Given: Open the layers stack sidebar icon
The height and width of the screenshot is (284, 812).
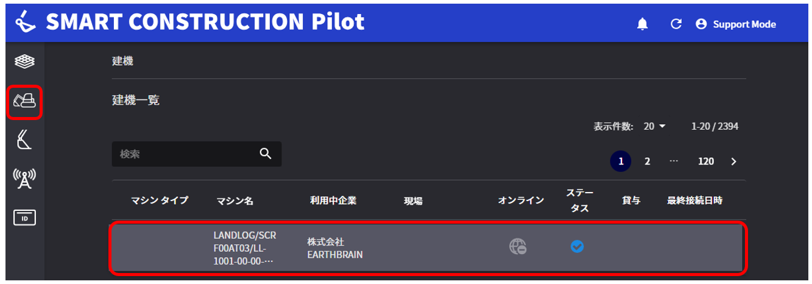Looking at the screenshot, I should 24,61.
